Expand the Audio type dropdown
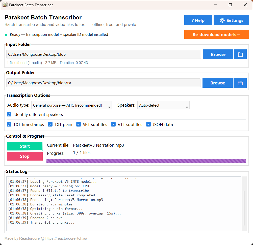 click(x=71, y=105)
